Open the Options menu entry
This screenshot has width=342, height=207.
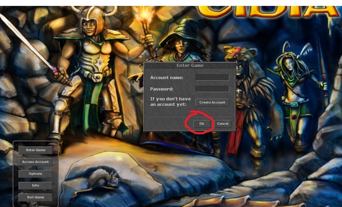coord(35,174)
